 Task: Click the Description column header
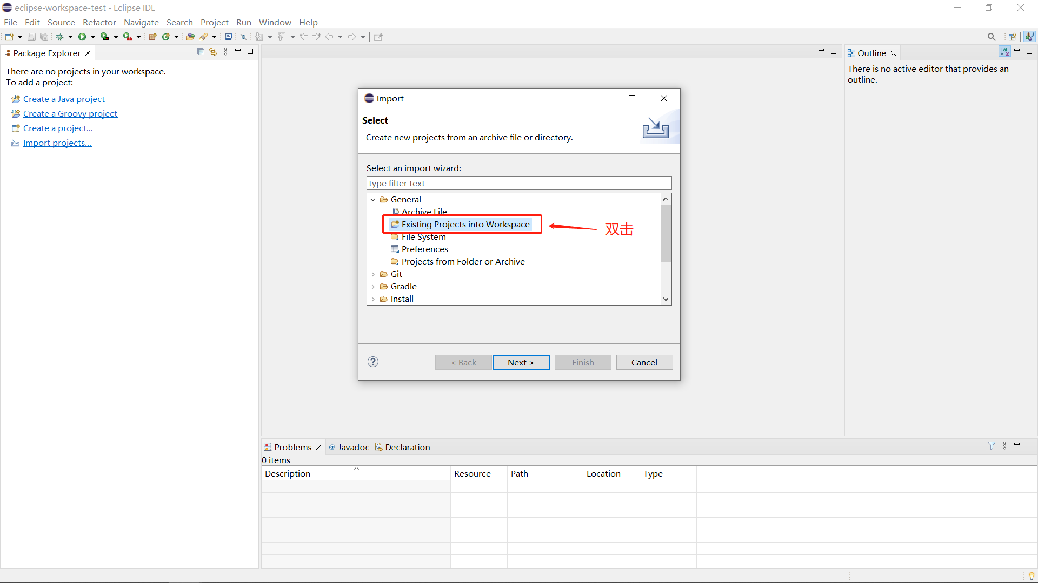click(356, 473)
